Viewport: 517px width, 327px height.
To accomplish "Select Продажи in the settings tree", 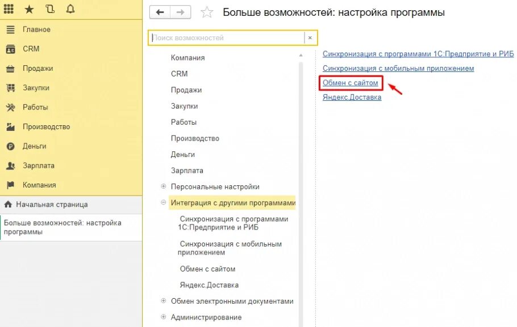I will click(x=186, y=90).
